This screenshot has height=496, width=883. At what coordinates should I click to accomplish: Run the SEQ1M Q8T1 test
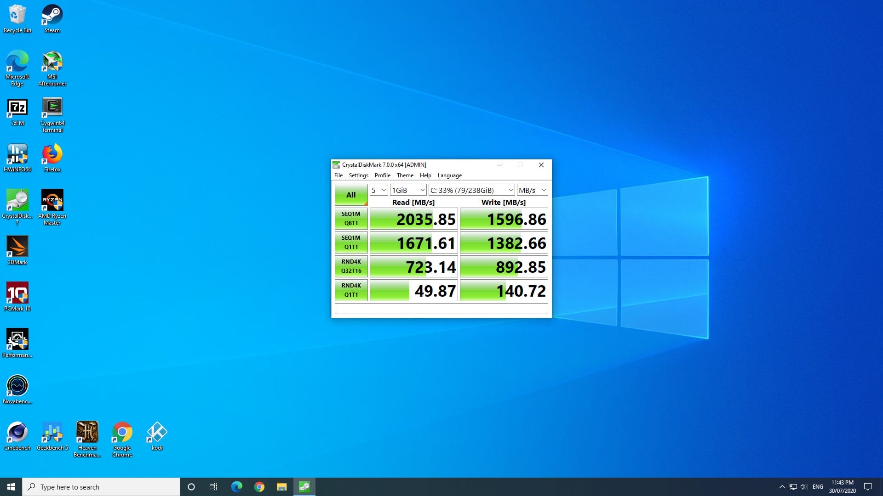tap(351, 219)
